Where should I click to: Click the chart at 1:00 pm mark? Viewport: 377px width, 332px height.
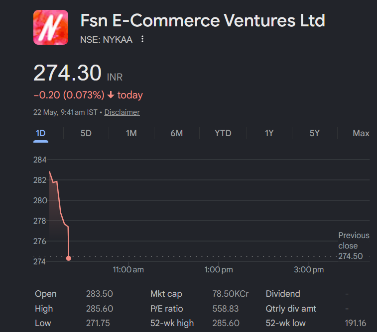point(219,270)
